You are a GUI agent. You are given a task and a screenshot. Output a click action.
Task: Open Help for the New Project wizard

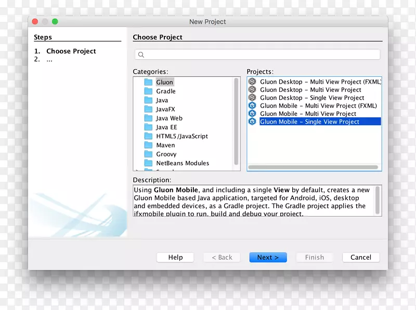pyautogui.click(x=175, y=257)
